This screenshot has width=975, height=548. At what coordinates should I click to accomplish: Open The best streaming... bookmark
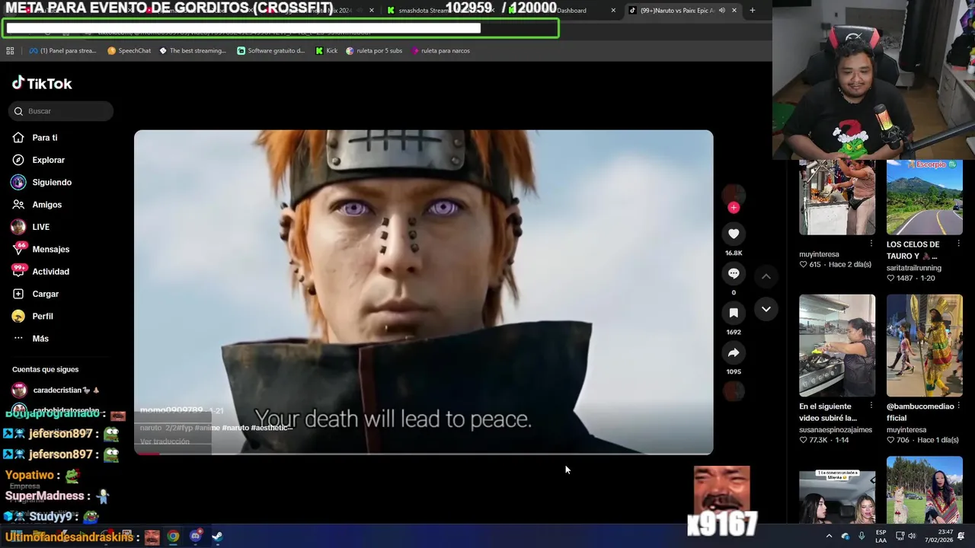coord(193,51)
